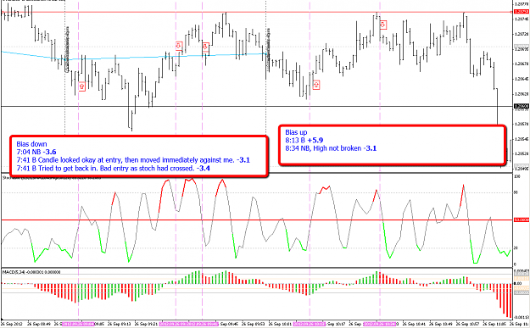
Task: Select the black horizontal price line across the chart
Action: point(257,107)
